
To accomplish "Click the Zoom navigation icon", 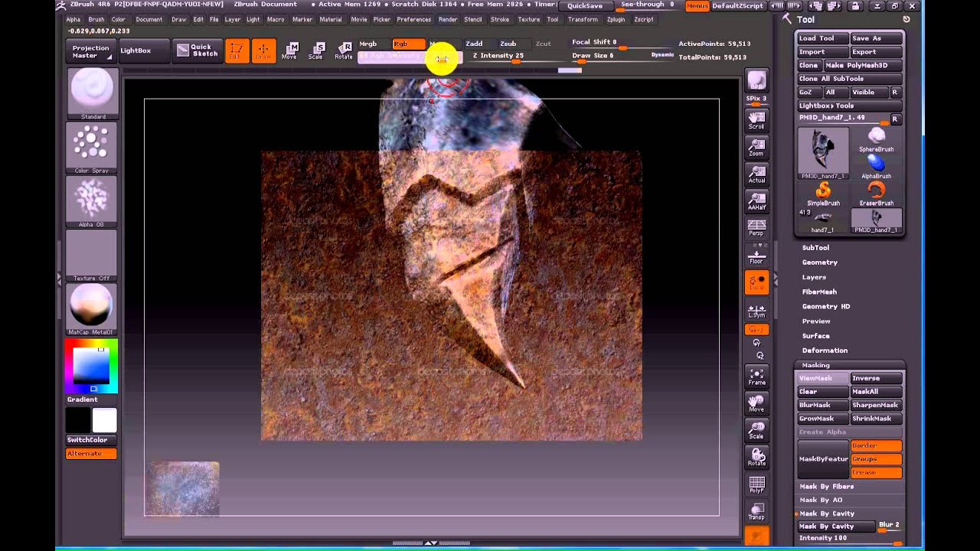I will 756,147.
